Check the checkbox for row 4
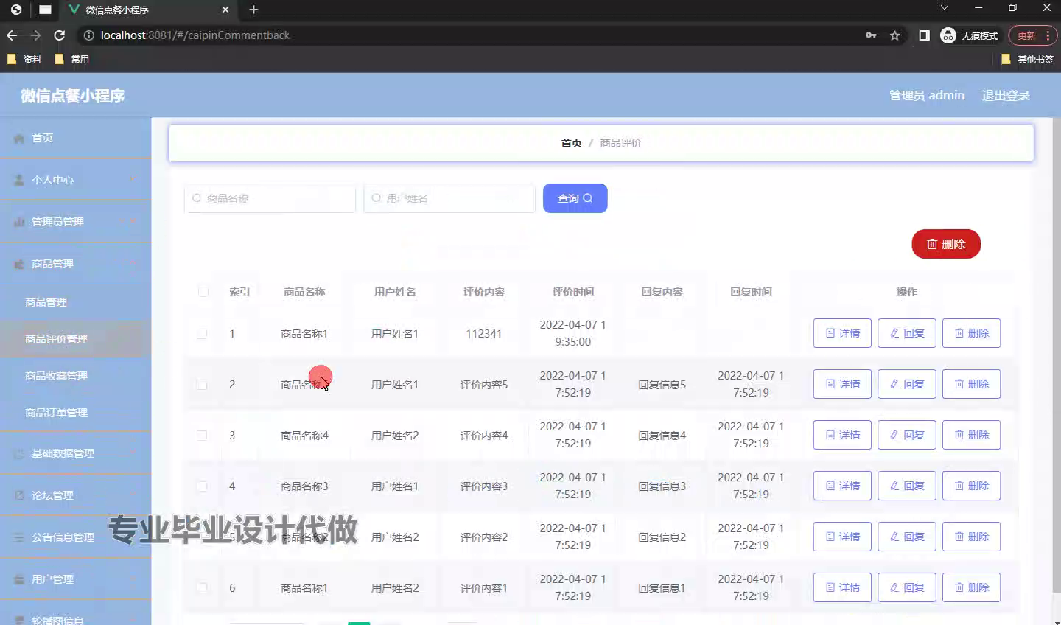This screenshot has height=625, width=1061. [202, 486]
